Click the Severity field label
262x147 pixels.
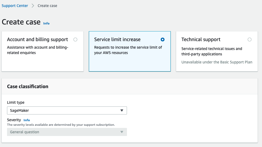tap(14, 120)
